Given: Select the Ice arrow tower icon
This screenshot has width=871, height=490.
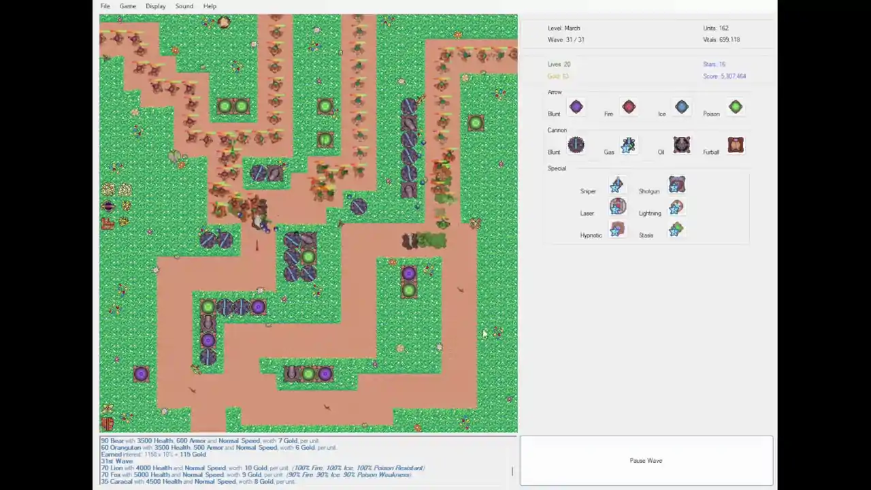Looking at the screenshot, I should (x=682, y=107).
